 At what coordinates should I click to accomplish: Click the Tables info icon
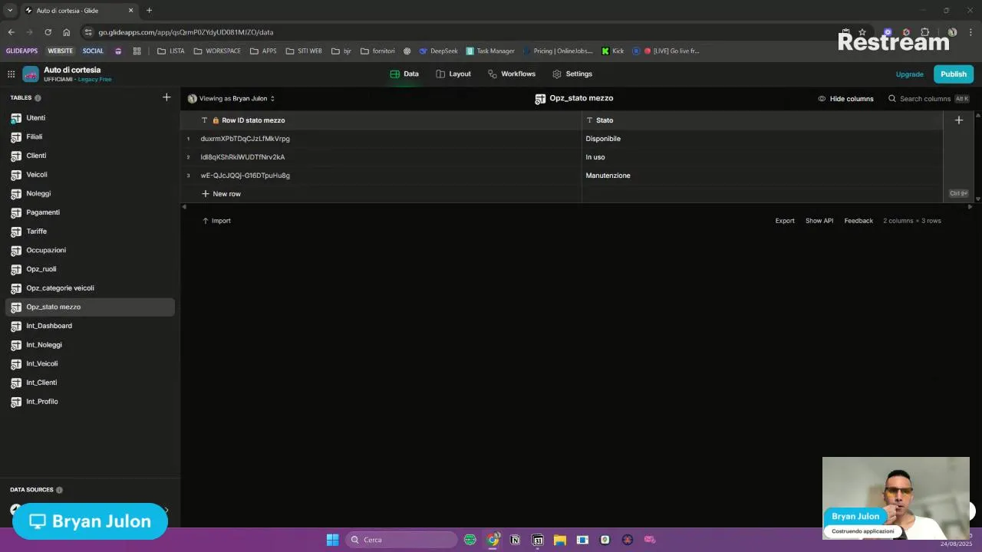(38, 98)
